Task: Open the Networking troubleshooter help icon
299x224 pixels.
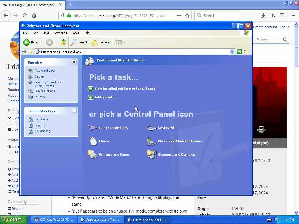Action: click(x=30, y=131)
